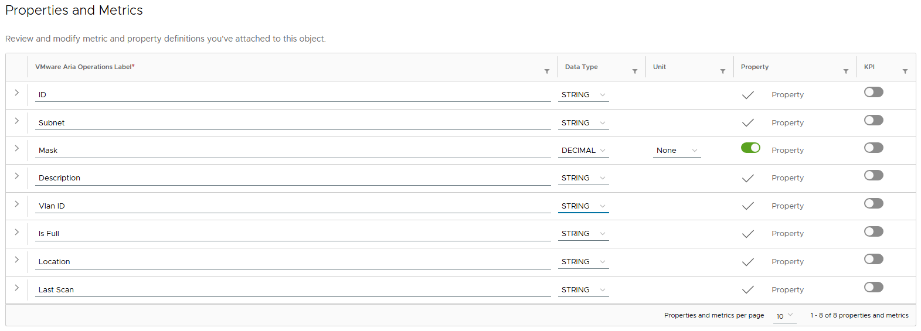Change the properties per page dropdown
The height and width of the screenshot is (331, 921).
pos(784,316)
